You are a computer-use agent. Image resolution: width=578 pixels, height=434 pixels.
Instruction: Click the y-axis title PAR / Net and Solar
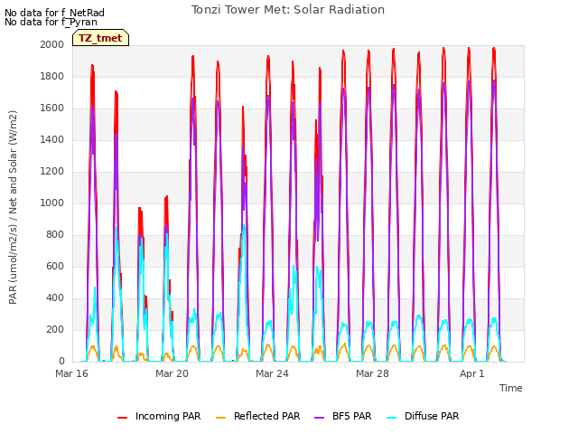coord(13,207)
